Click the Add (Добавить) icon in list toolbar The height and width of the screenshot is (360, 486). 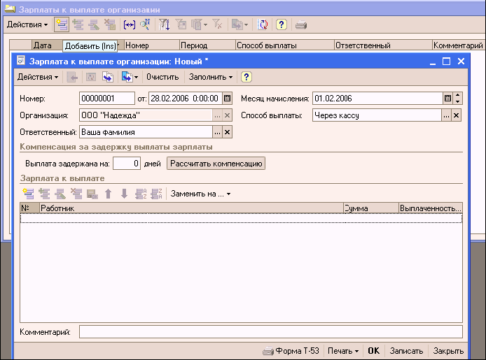click(61, 24)
